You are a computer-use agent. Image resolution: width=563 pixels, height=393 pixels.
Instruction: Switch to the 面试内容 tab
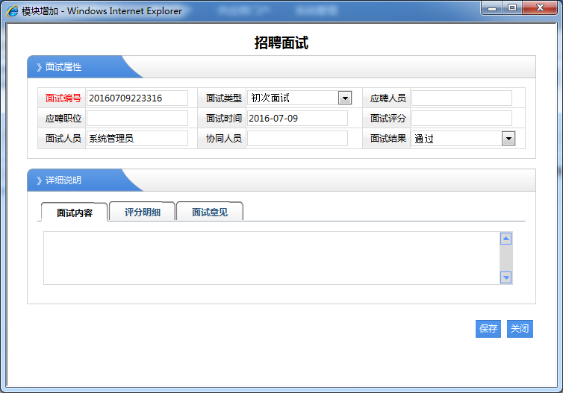click(x=75, y=213)
